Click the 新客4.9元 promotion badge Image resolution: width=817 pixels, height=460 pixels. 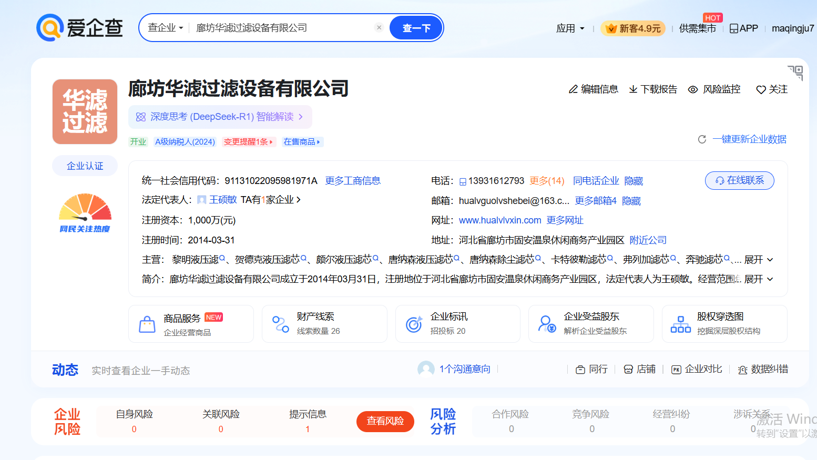(x=633, y=28)
